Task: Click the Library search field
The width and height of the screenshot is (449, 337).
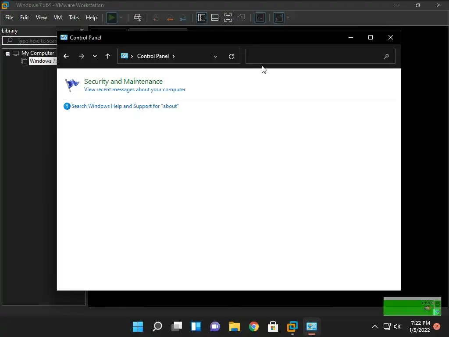Action: click(x=30, y=41)
